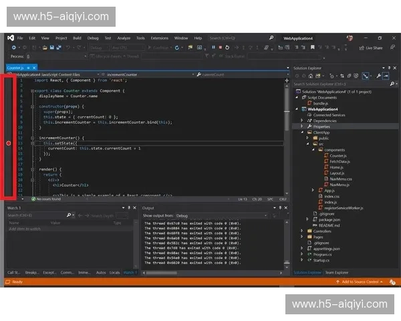Select bundle.js in Script Documents
This screenshot has width=401, height=321.
click(321, 104)
